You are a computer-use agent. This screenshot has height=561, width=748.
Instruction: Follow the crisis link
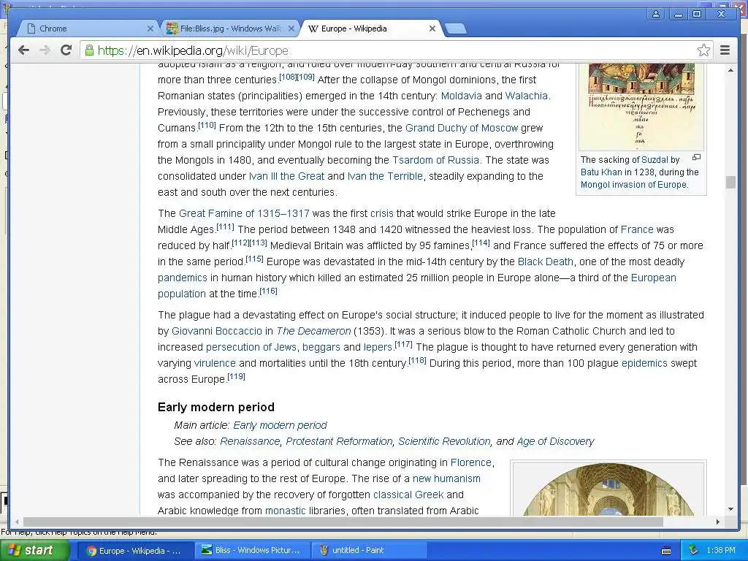point(381,214)
